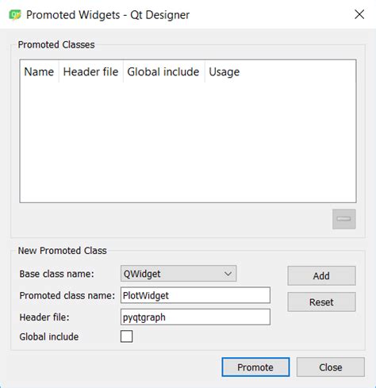Click the Global include label next to the checkbox

point(49,336)
